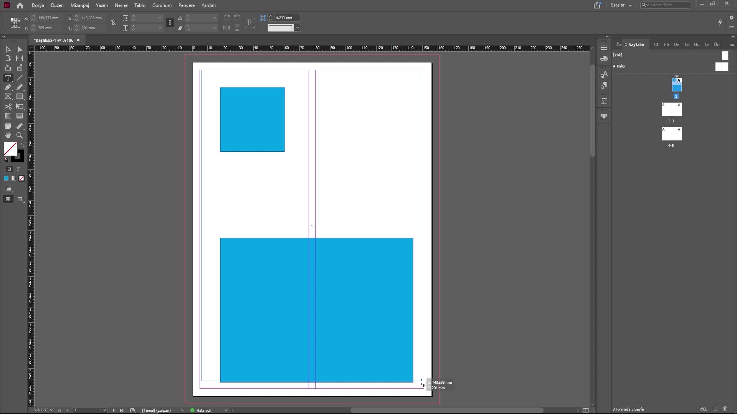Switch to the Sayfalar panel tab
Image resolution: width=737 pixels, height=414 pixels.
point(636,44)
